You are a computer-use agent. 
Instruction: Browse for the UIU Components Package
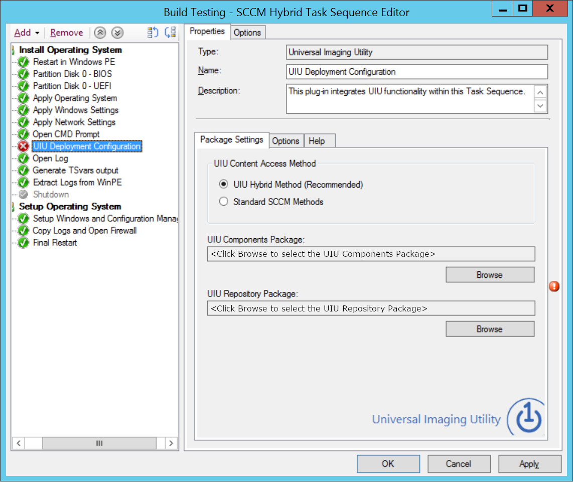[x=490, y=275]
